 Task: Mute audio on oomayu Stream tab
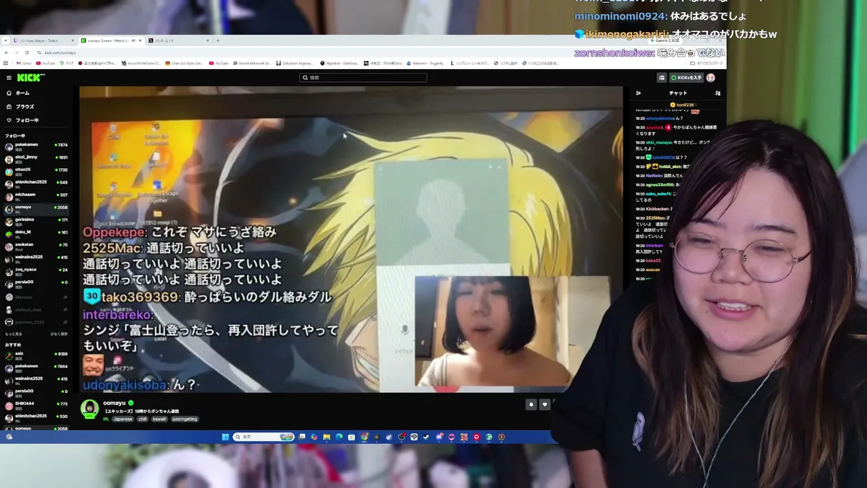(133, 41)
